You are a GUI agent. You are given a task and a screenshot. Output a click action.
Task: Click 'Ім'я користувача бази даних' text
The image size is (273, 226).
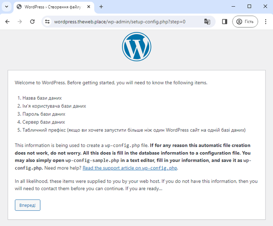(54, 106)
